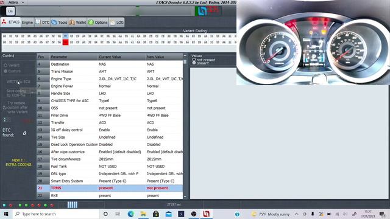Click the red highlighted hex cell
This screenshot has height=219, width=390.
[65, 43]
